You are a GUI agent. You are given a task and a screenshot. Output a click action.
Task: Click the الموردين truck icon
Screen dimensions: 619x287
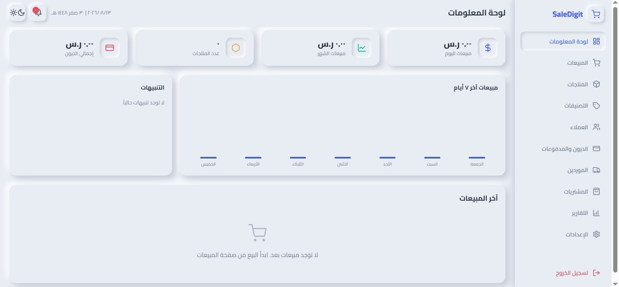click(596, 170)
